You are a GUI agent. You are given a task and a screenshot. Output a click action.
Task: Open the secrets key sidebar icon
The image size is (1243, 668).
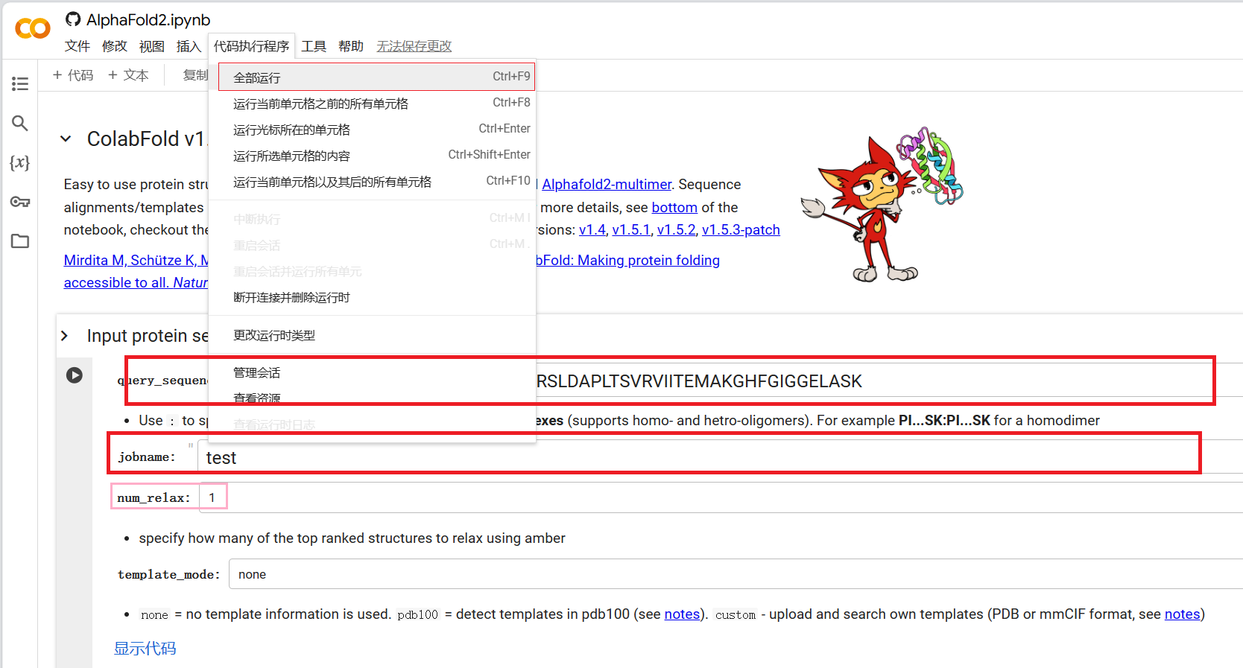[20, 202]
